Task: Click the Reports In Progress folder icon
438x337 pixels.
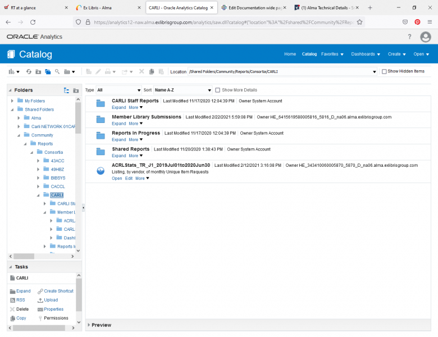Action: click(101, 135)
